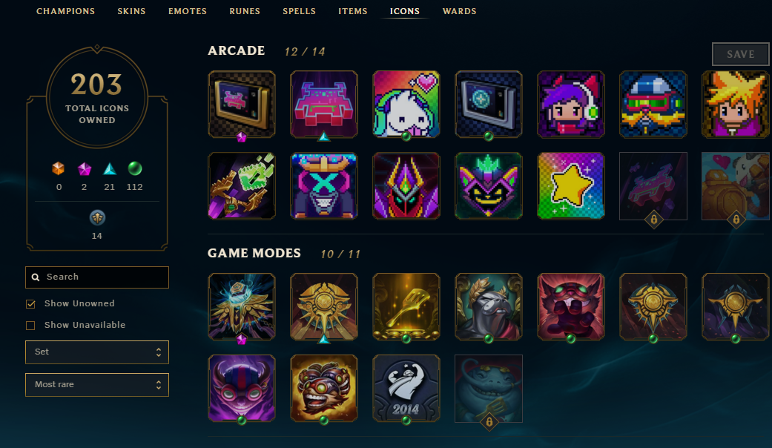Enable the Show Unavailable checkbox
The width and height of the screenshot is (772, 448).
point(30,326)
